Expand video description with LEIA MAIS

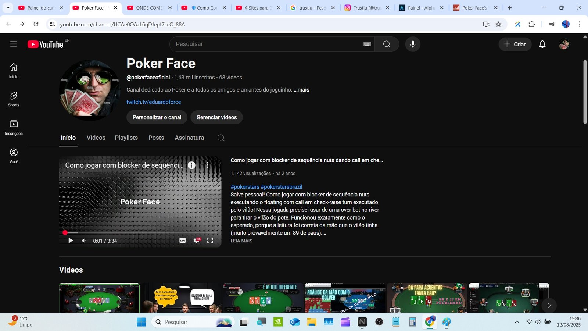pyautogui.click(x=241, y=241)
